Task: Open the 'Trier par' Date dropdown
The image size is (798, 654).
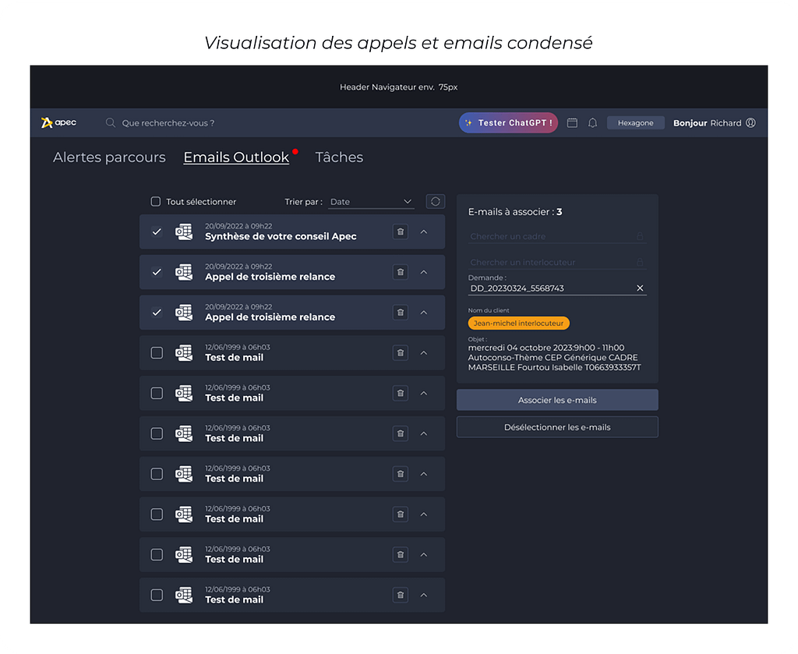Action: [370, 202]
